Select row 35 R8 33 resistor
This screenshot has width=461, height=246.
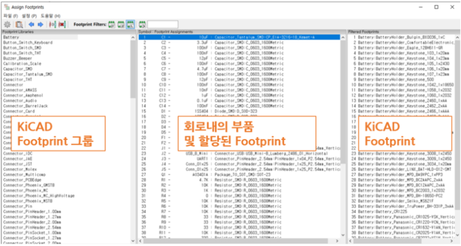pyautogui.click(x=239, y=217)
